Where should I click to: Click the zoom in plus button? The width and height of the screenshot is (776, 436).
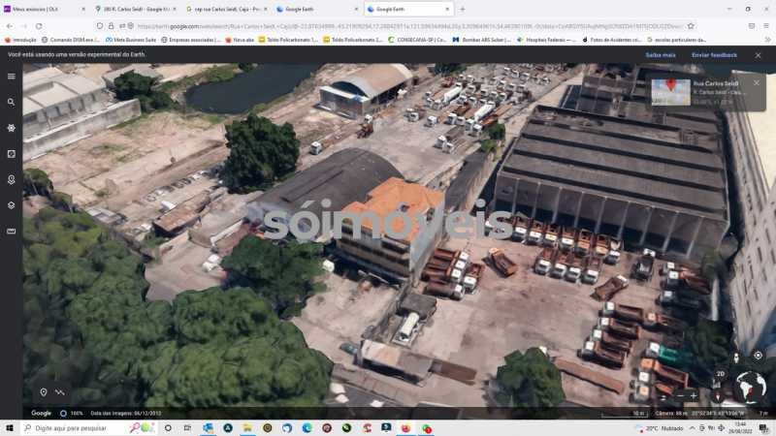(694, 395)
